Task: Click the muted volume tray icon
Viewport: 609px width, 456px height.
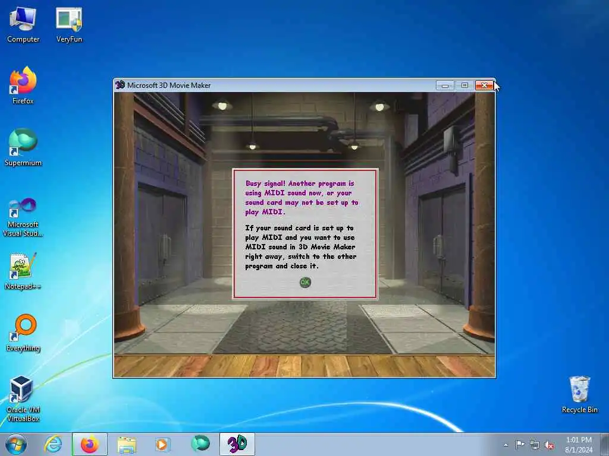Action: (x=549, y=445)
